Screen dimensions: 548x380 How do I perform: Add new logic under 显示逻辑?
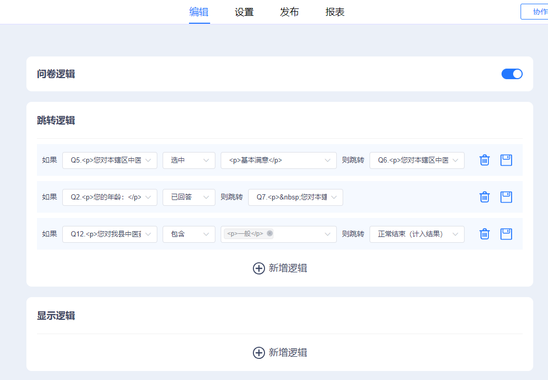(x=280, y=353)
